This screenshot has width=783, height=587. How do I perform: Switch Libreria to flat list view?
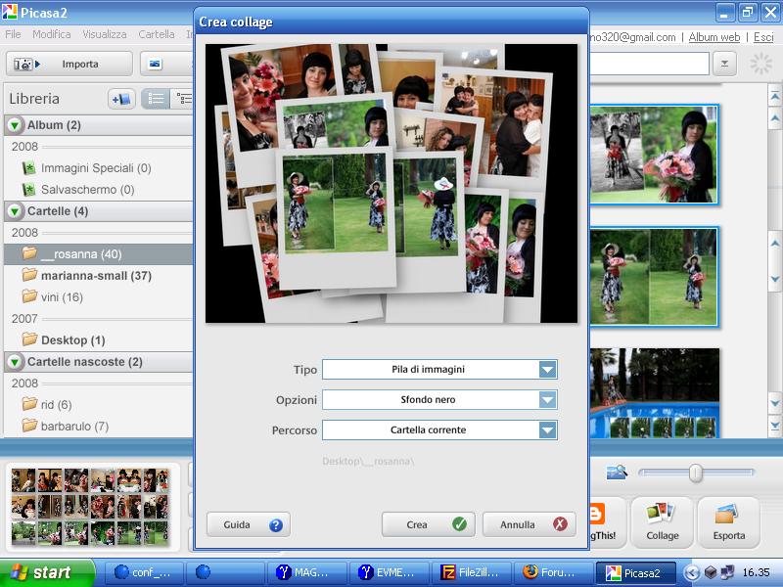pyautogui.click(x=156, y=99)
